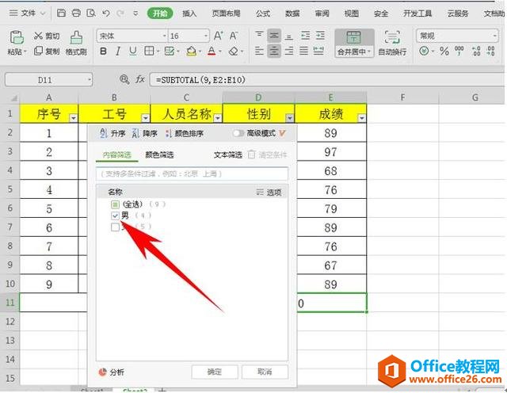
Task: Click the Auto Wrap text icon
Action: [x=392, y=37]
